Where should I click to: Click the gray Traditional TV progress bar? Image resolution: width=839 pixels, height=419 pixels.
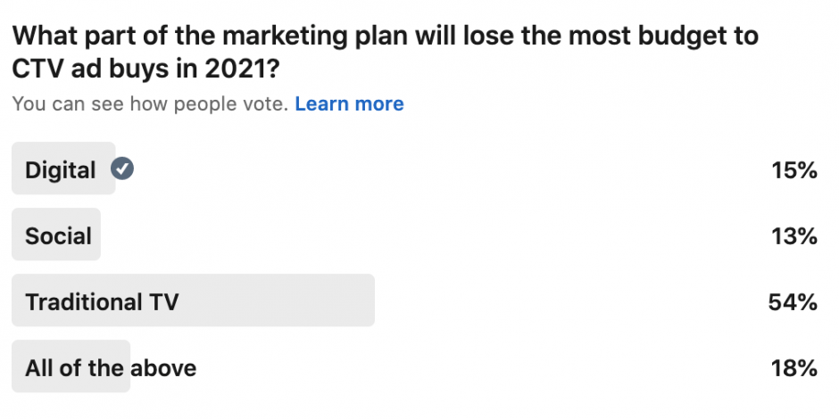pyautogui.click(x=193, y=300)
